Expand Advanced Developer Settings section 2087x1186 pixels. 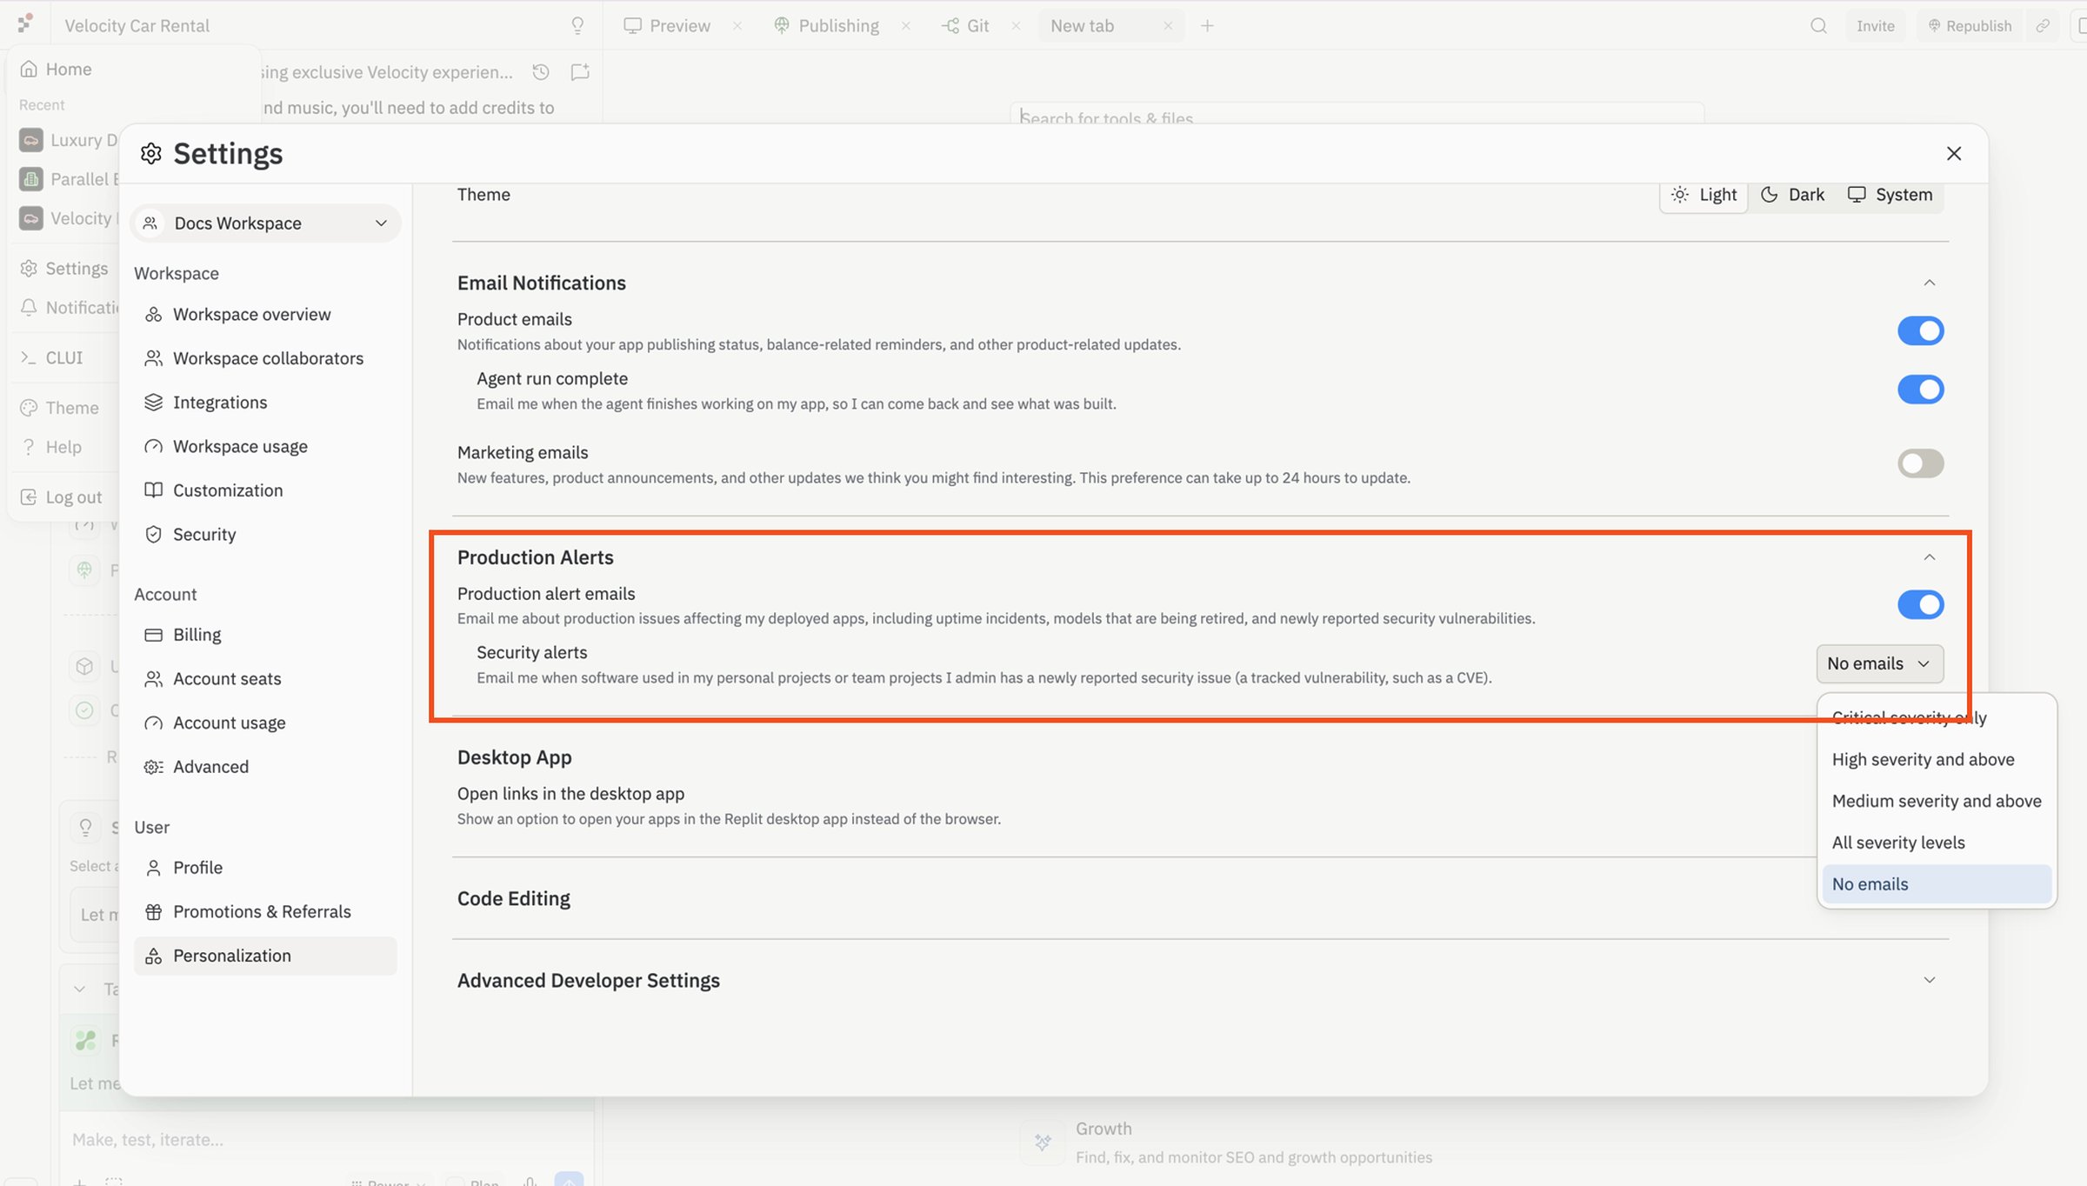click(x=1929, y=981)
